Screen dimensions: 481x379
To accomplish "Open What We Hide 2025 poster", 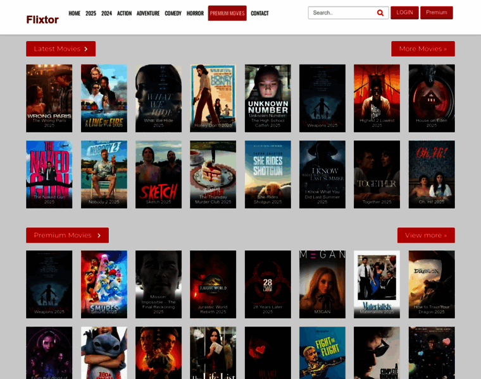I will click(x=159, y=99).
